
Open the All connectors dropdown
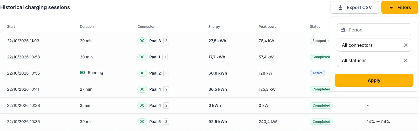pos(374,45)
